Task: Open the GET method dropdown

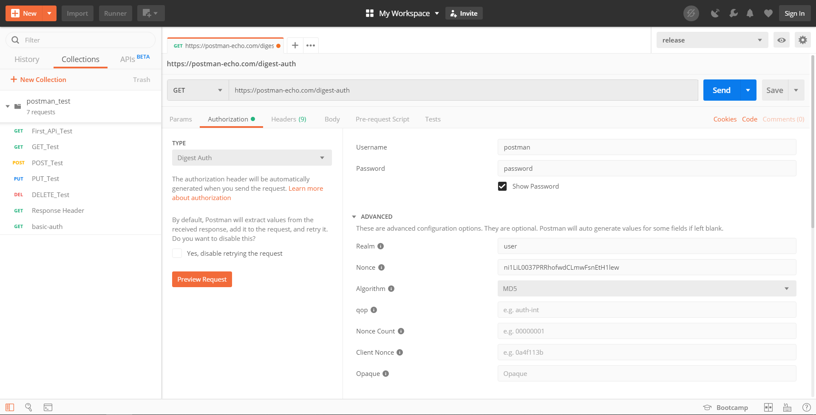Action: click(198, 90)
